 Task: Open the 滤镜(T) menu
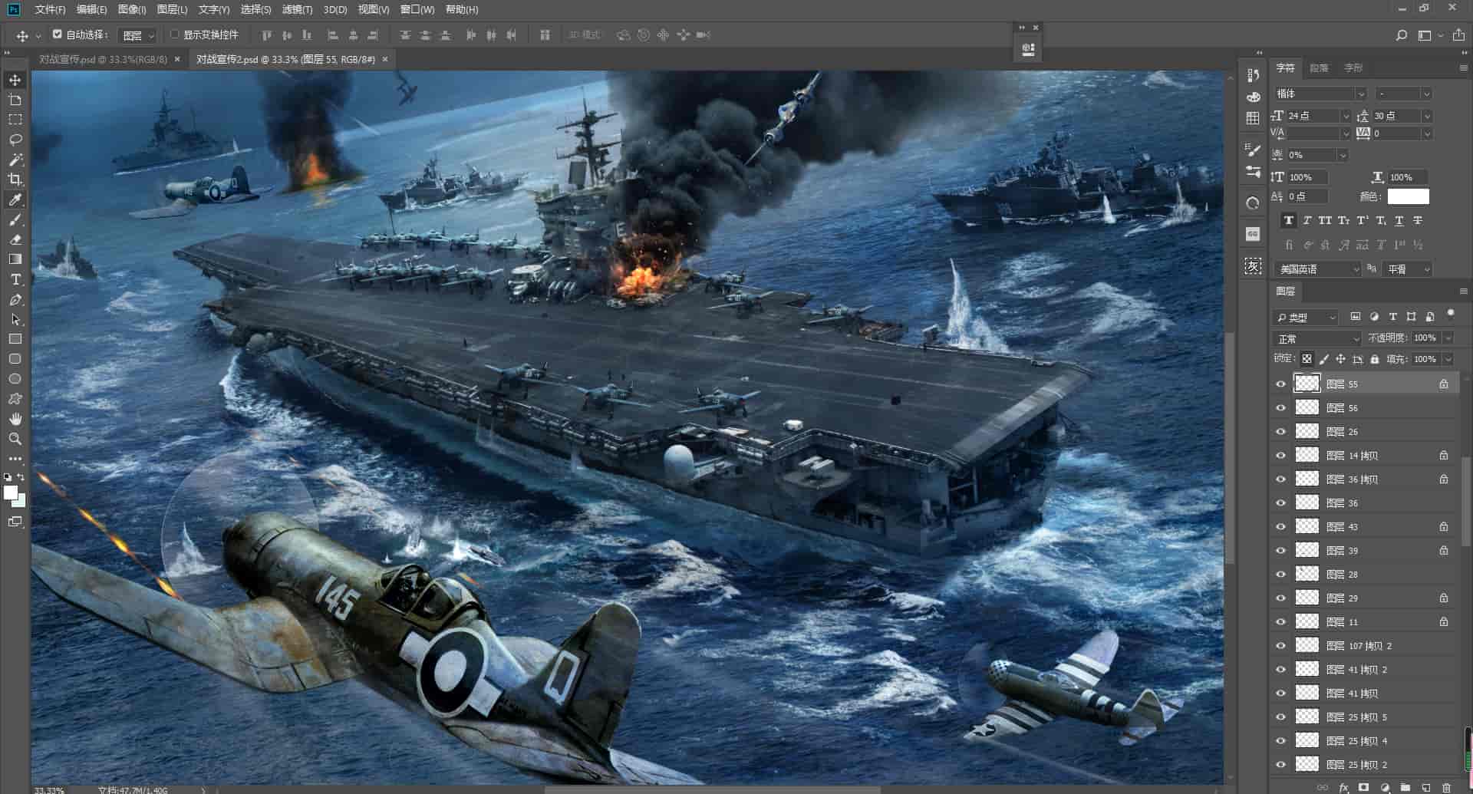click(297, 9)
